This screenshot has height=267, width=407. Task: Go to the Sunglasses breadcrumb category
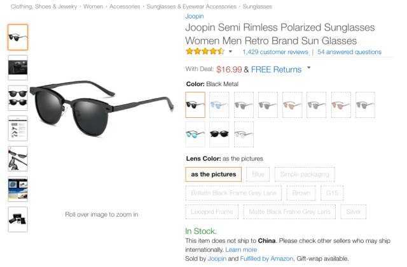(257, 6)
